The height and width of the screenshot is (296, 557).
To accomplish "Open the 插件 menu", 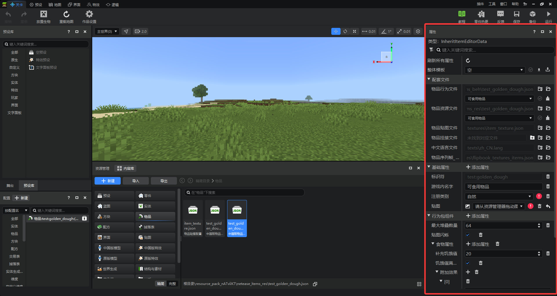I will coord(480,4).
